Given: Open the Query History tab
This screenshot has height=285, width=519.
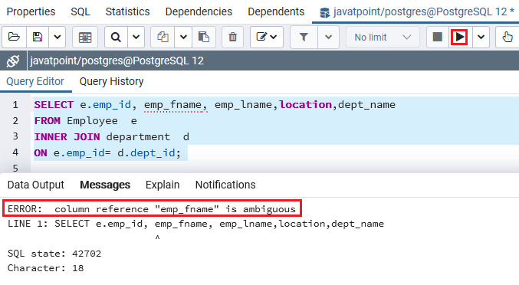Looking at the screenshot, I should click(112, 81).
